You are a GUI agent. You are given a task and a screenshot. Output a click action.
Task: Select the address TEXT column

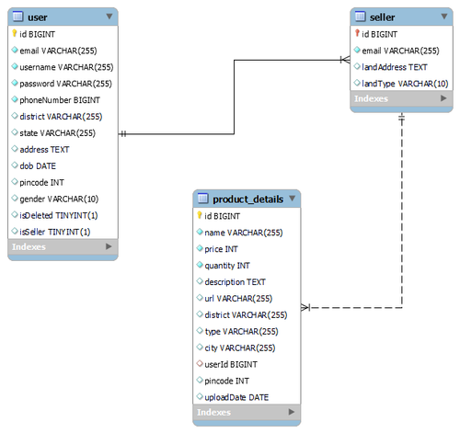(44, 150)
